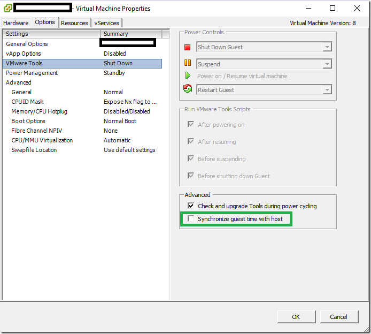Click the 'Automatic' summary value

pyautogui.click(x=117, y=140)
